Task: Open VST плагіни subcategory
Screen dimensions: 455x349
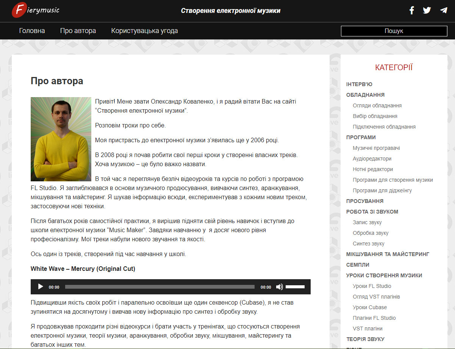Action: [367, 329]
